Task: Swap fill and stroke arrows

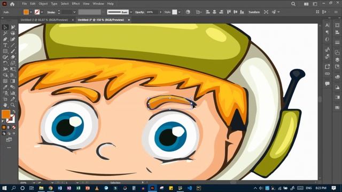Action: click(14, 111)
